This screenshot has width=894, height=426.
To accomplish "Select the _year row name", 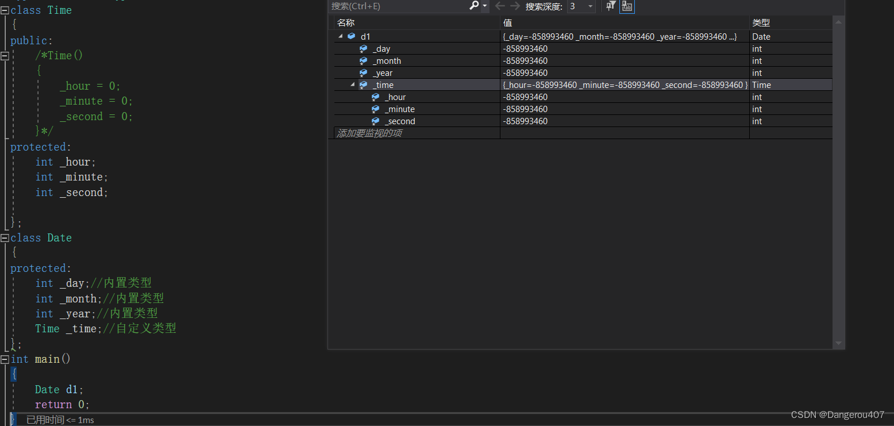I will click(x=383, y=73).
